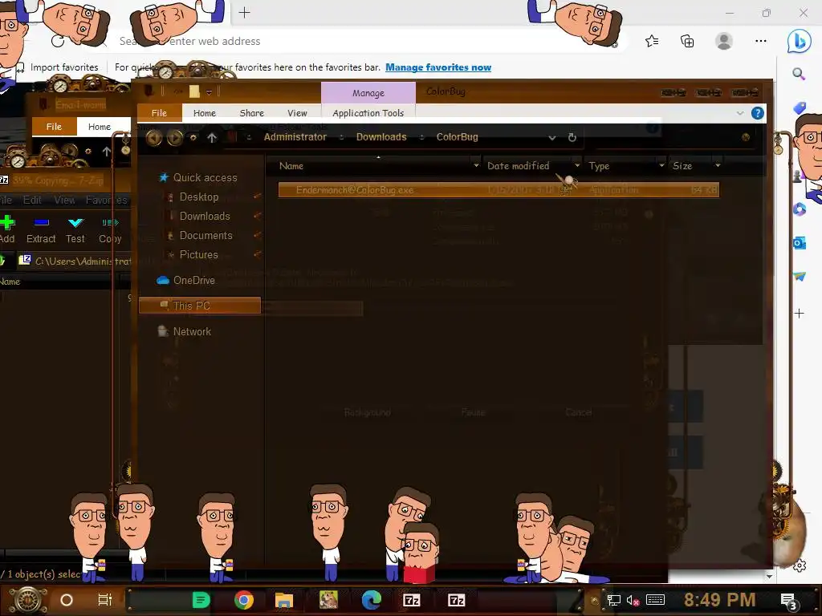This screenshot has height=616, width=822.
Task: Click the Test button in 7-Zip
Action: point(75,229)
